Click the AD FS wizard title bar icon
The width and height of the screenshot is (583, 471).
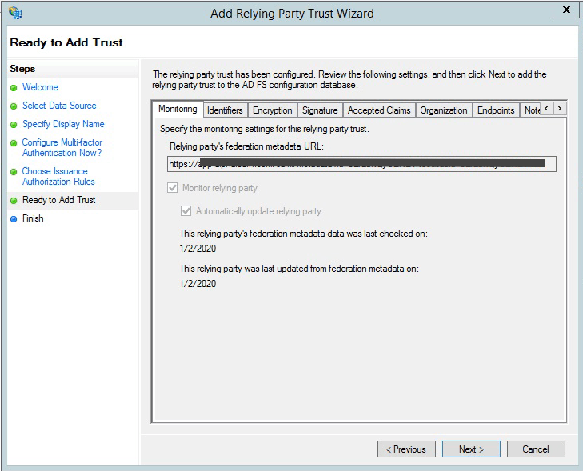pos(15,13)
